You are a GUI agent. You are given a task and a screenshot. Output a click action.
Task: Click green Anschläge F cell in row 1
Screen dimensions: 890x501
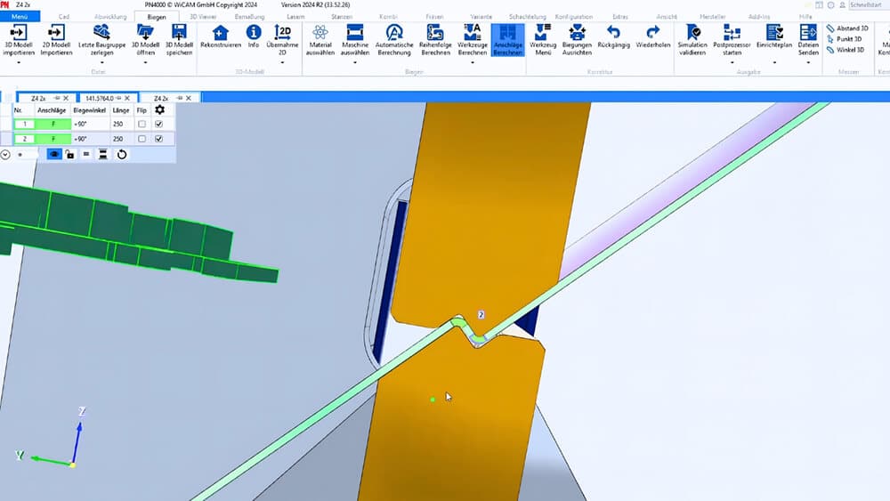53,125
